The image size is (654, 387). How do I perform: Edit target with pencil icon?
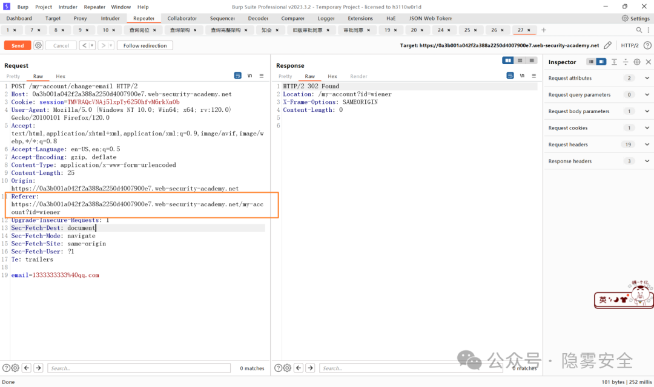pos(607,45)
